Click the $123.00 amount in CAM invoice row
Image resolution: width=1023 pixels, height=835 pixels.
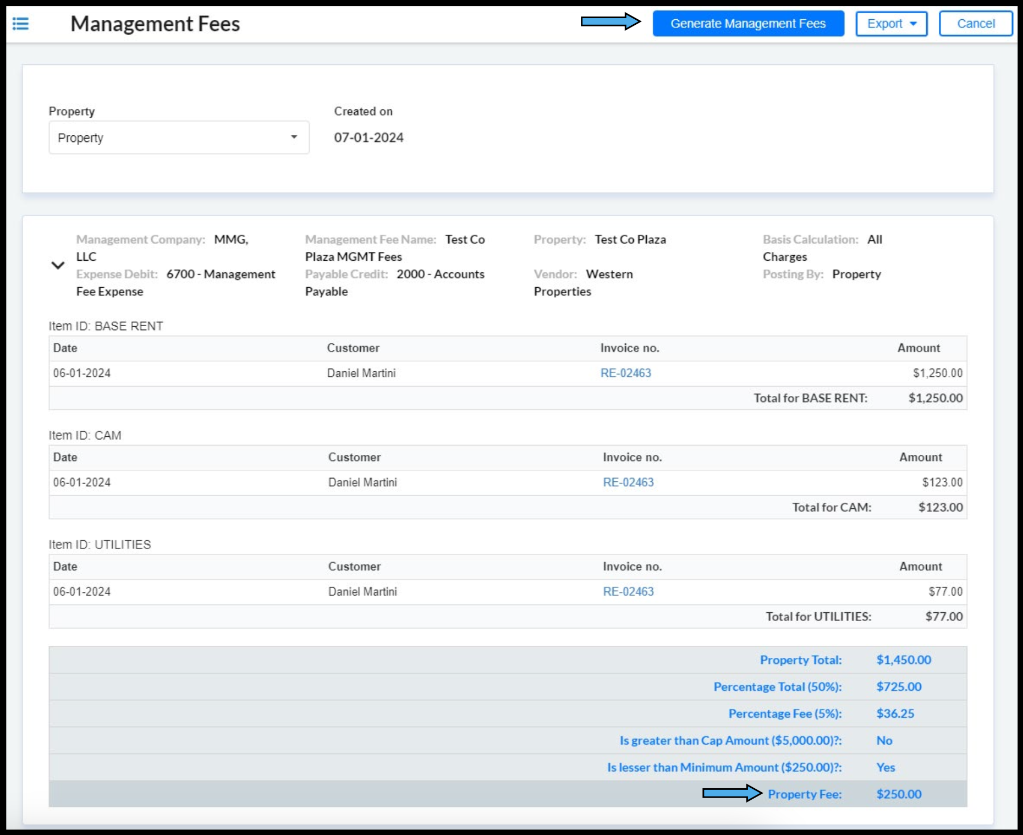(942, 482)
